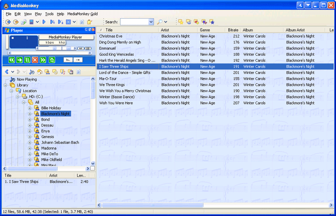Screen dimensions: 336x216
Task: Sort list by Bitrate column header
Action: point(233,30)
